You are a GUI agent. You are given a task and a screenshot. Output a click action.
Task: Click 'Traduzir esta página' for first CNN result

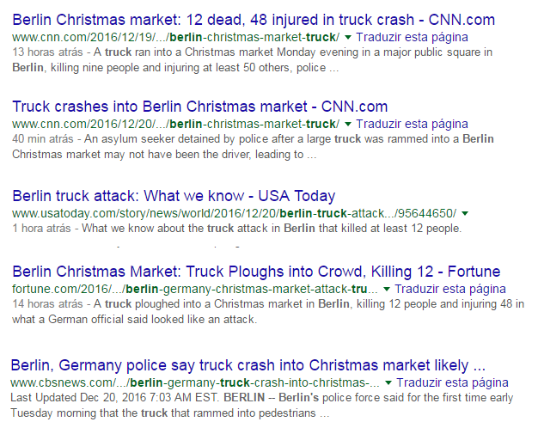click(412, 37)
